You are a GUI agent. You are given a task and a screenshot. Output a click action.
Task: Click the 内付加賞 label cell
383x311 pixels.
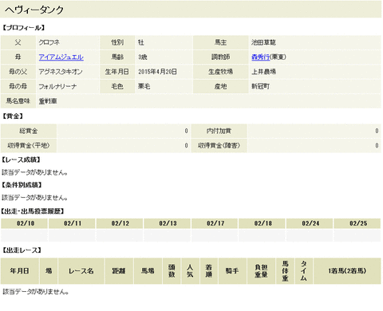click(219, 131)
